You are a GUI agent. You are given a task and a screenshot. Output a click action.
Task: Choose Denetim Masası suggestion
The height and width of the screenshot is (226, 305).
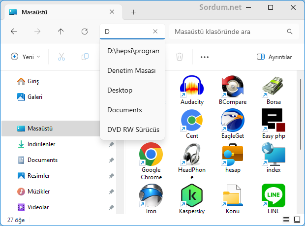pos(132,70)
